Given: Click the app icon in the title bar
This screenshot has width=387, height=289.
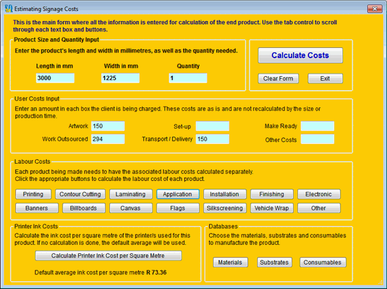Looking at the screenshot, I should [x=8, y=8].
